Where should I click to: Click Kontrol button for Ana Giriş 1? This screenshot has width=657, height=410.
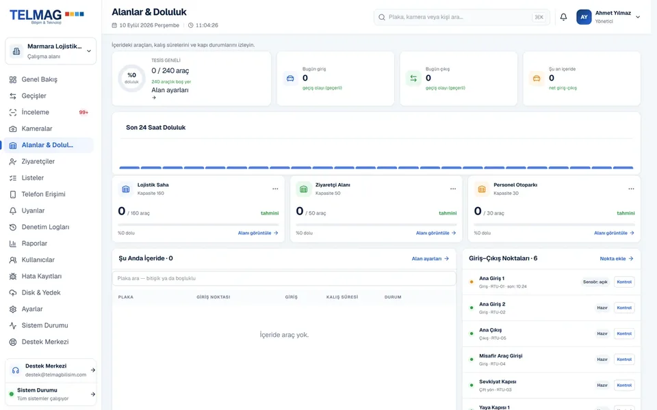coord(624,282)
